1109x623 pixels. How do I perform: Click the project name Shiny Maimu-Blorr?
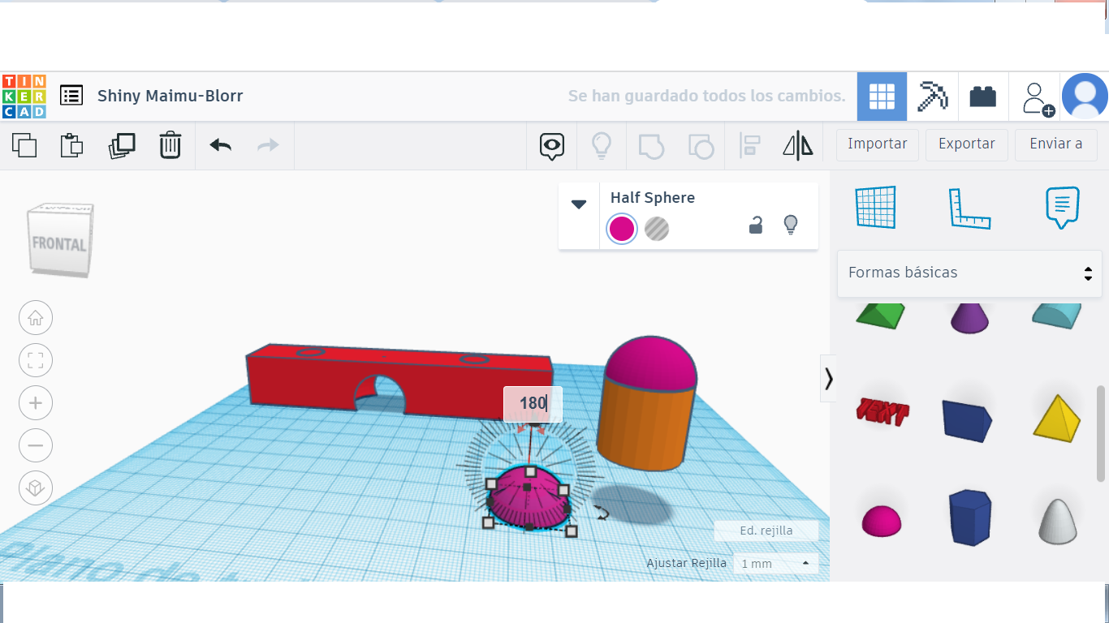tap(170, 96)
